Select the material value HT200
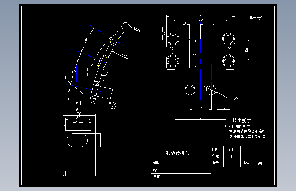Image resolution: width=296 pixels, height=191 pixels. tap(259, 163)
